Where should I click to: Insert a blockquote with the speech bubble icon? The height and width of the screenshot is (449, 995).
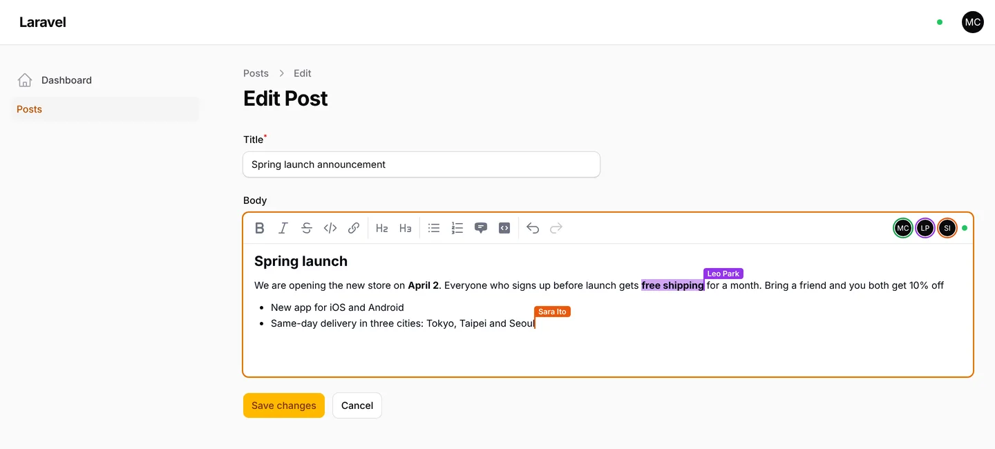pos(481,228)
